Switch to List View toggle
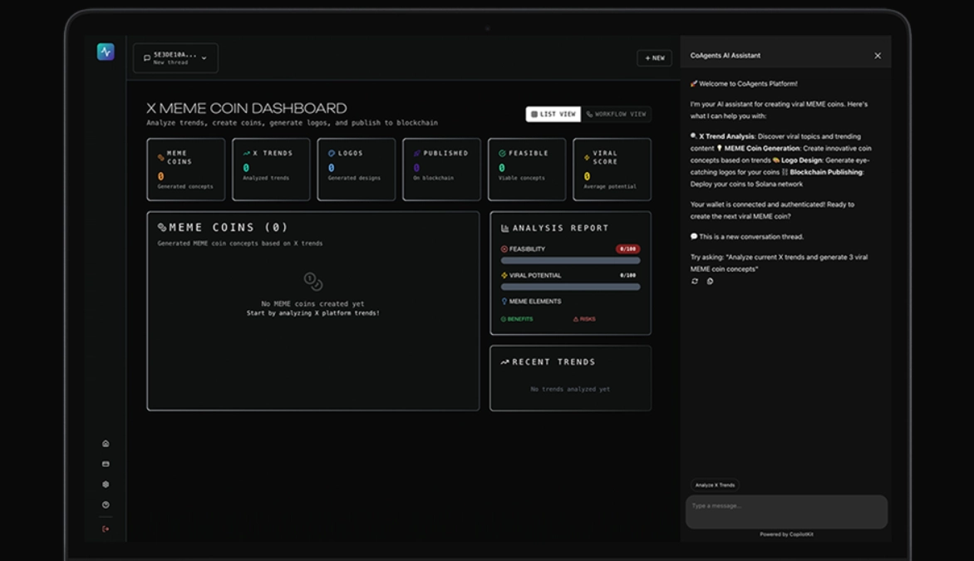The width and height of the screenshot is (974, 561). point(553,114)
